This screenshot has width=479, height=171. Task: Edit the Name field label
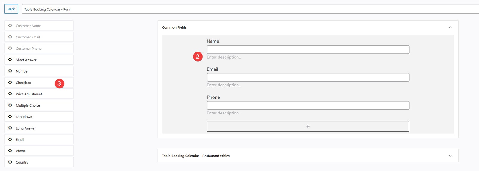coord(213,41)
